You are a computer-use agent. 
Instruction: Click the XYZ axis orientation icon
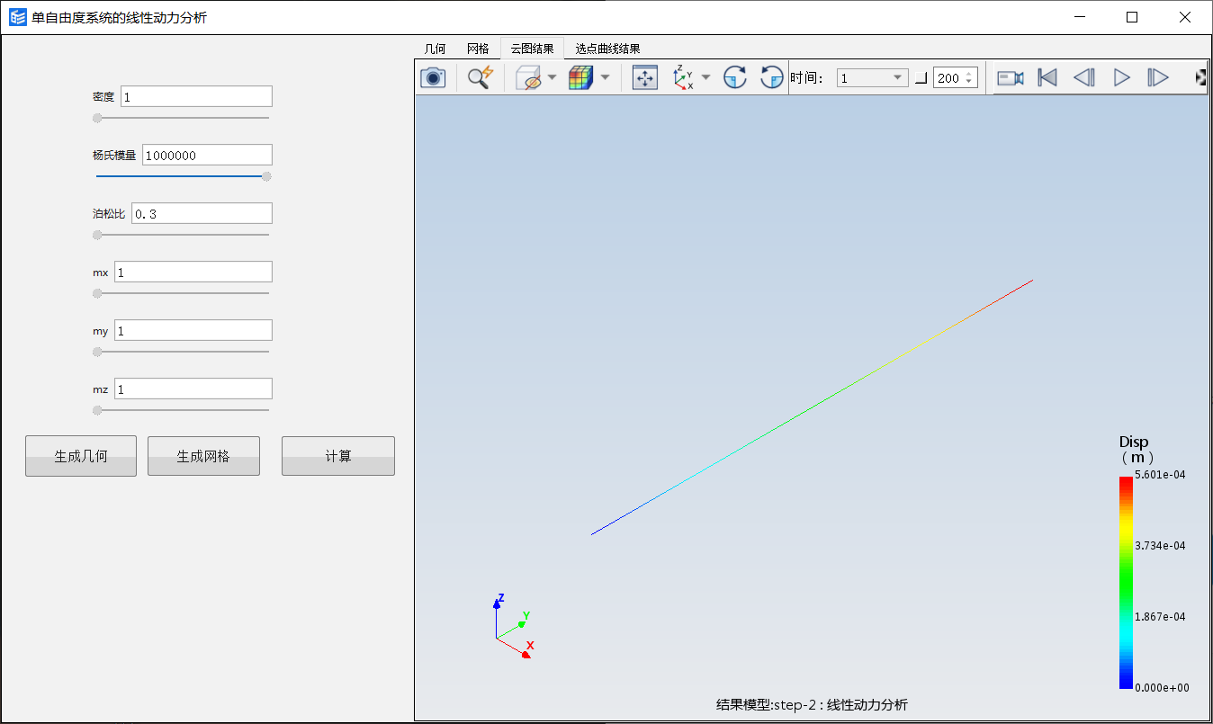click(x=684, y=78)
